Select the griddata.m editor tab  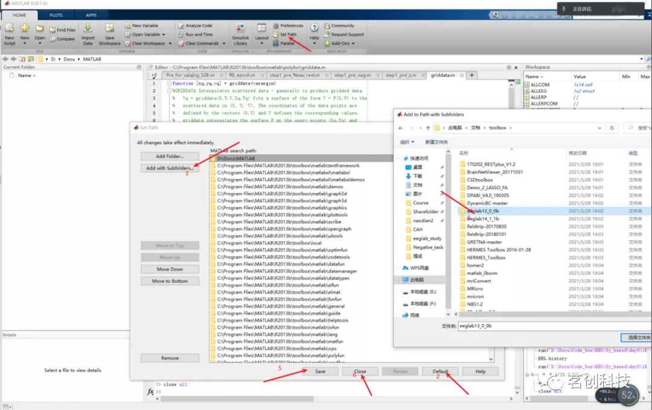pyautogui.click(x=443, y=75)
